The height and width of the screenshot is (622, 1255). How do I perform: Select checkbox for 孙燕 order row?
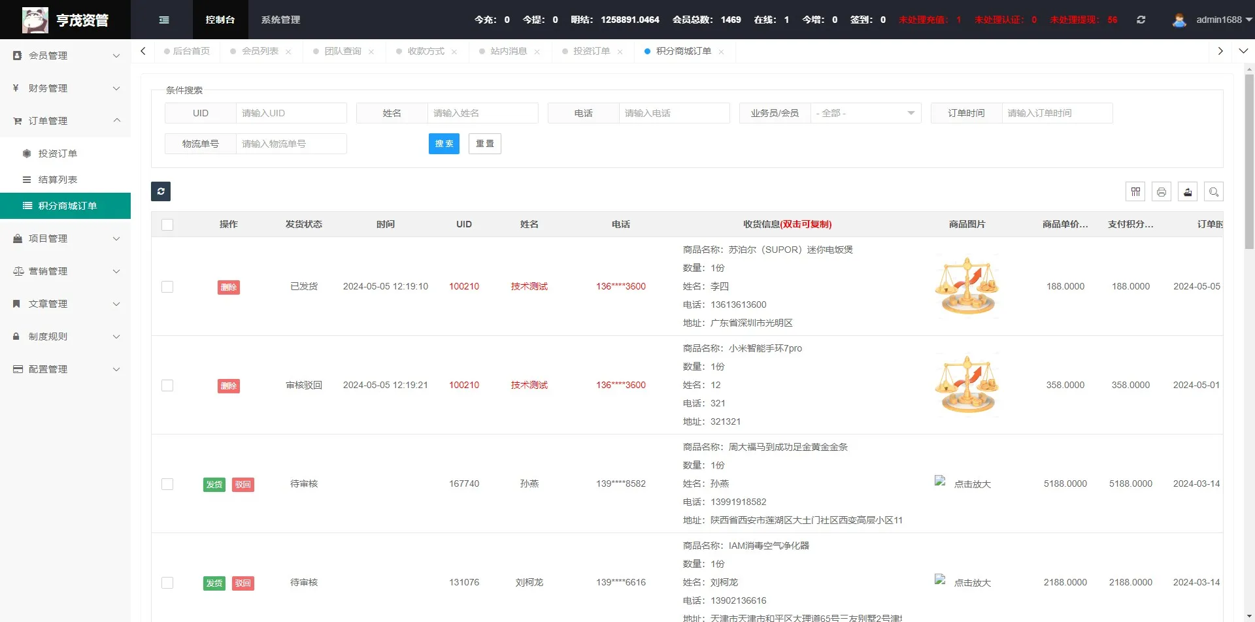[x=167, y=484]
